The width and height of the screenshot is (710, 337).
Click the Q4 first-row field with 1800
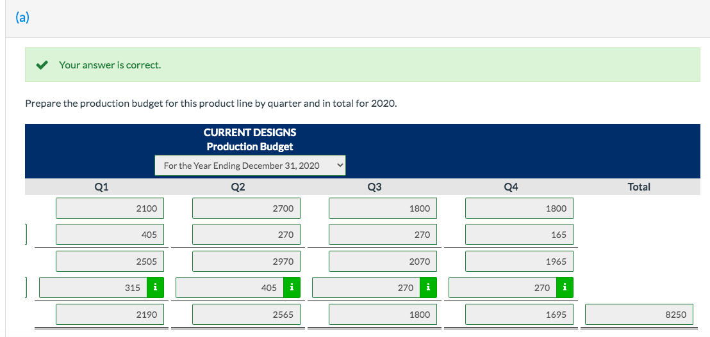pyautogui.click(x=520, y=208)
